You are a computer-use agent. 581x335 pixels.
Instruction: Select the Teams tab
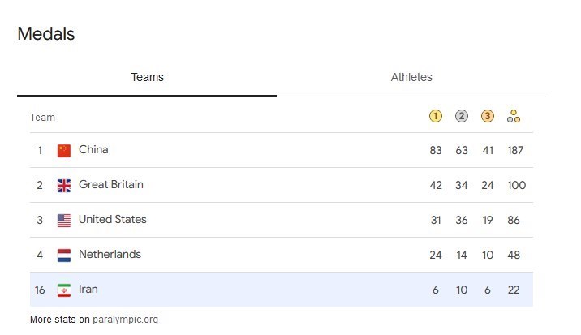[147, 78]
